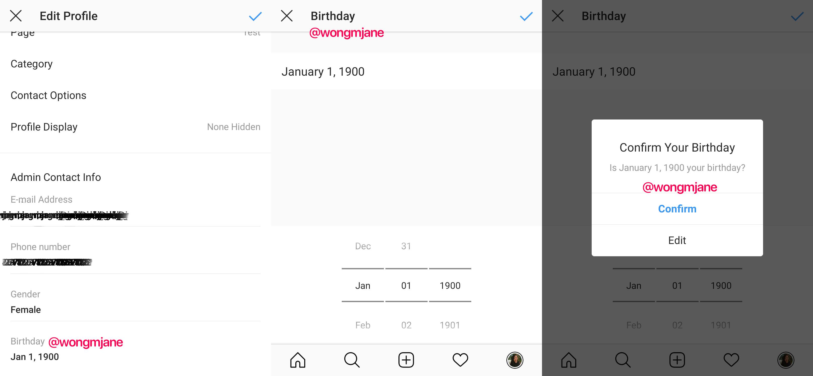Pick Dec in the month picker wheel
This screenshot has width=813, height=376.
point(363,246)
